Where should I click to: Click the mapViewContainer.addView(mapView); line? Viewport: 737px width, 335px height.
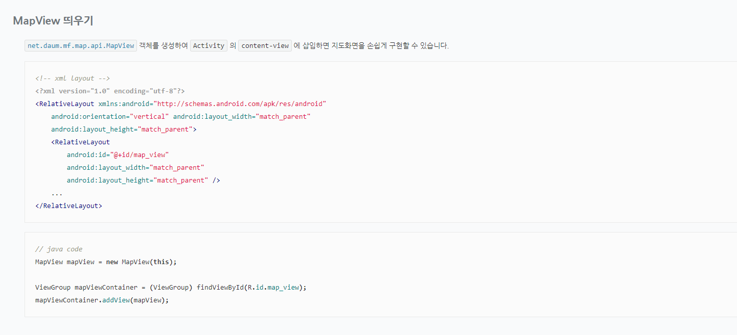(102, 300)
